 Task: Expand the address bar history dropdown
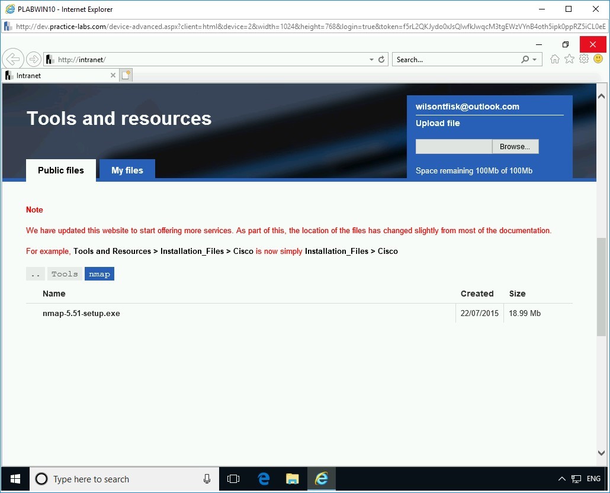pos(370,59)
